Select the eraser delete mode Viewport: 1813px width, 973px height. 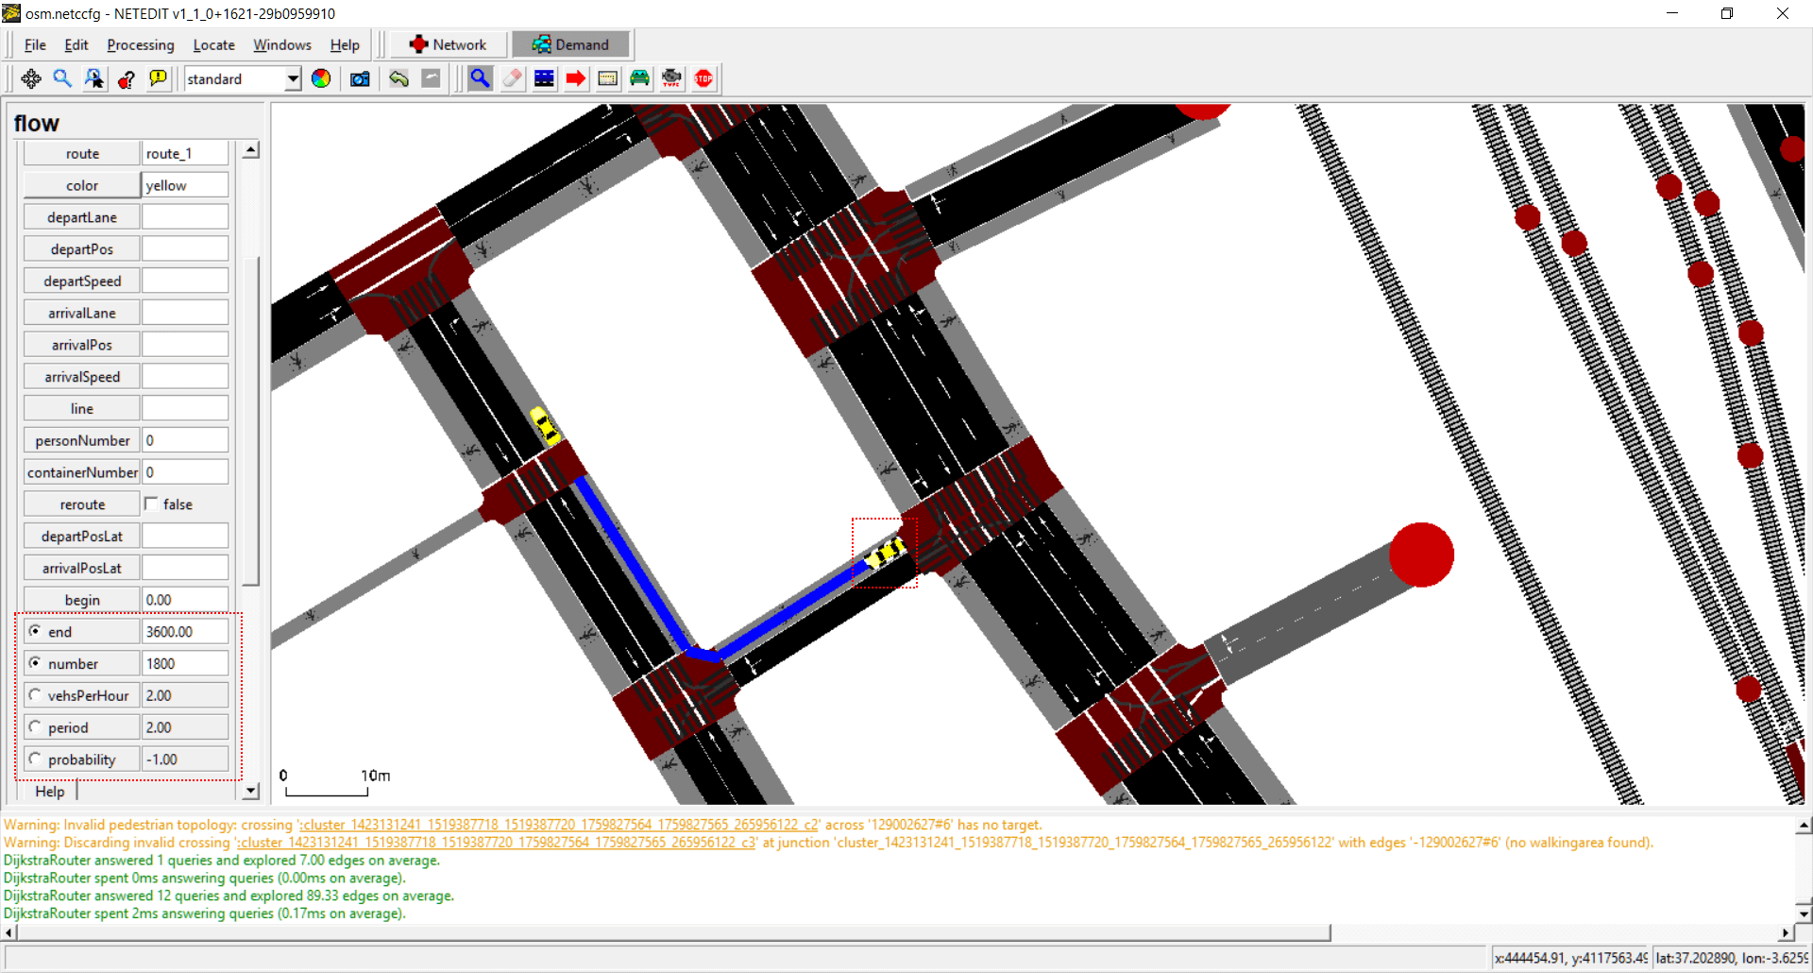tap(512, 79)
